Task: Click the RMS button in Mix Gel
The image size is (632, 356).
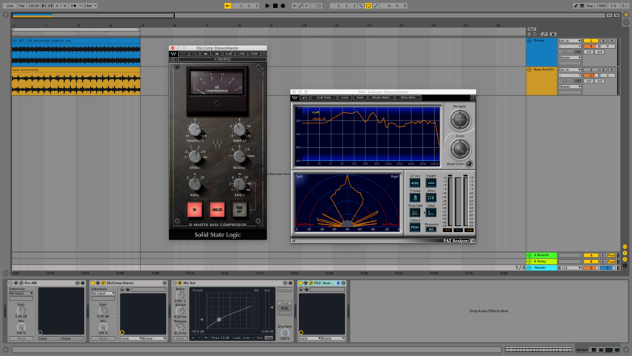Action: tap(284, 309)
